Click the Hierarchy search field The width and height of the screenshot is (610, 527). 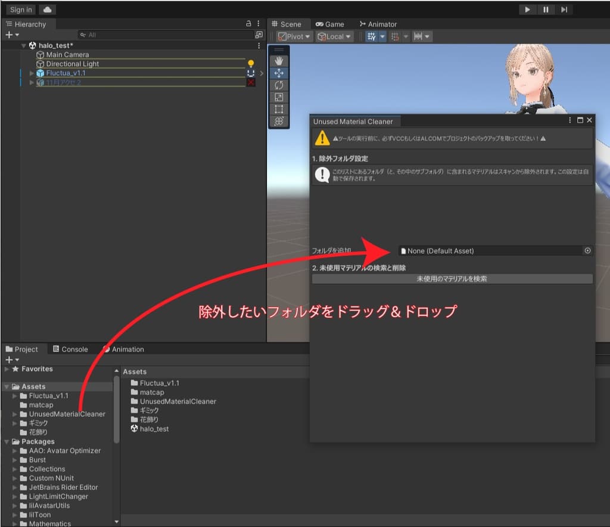pyautogui.click(x=167, y=35)
